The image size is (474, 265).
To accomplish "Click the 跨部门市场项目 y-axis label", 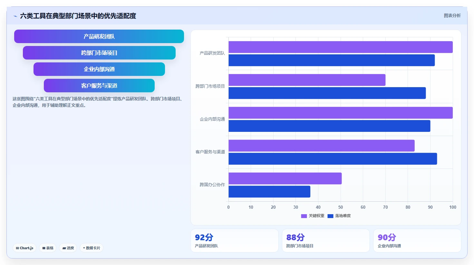I will click(210, 86).
